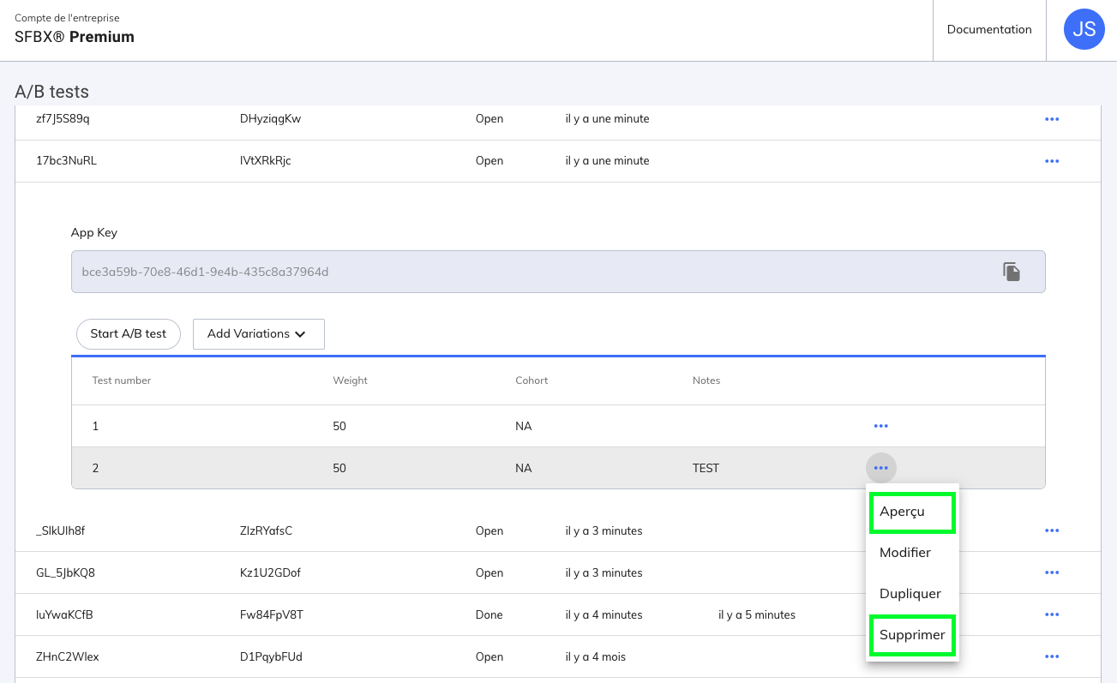This screenshot has height=683, width=1117.
Task: Toggle three-dot menu for test number 2
Action: coord(880,468)
